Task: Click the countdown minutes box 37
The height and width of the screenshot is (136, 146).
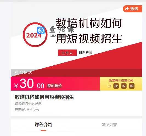Action: (x=124, y=86)
